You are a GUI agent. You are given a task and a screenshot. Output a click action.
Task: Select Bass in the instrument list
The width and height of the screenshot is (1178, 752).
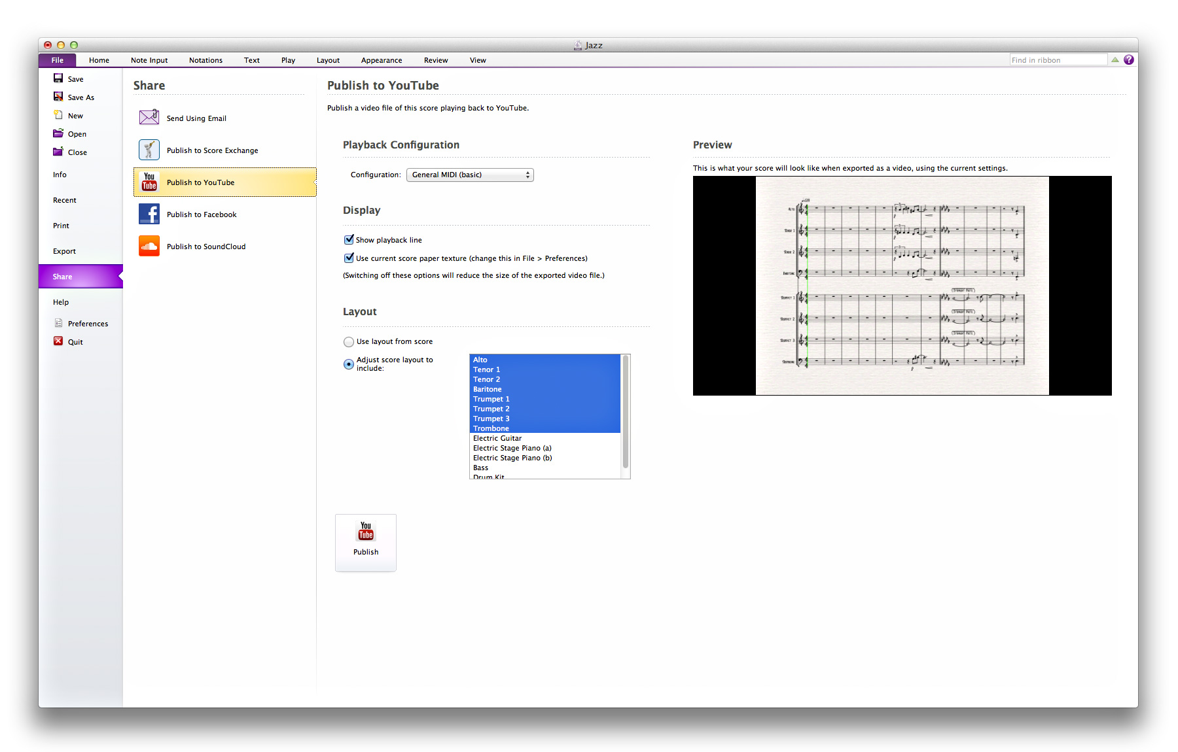point(545,468)
